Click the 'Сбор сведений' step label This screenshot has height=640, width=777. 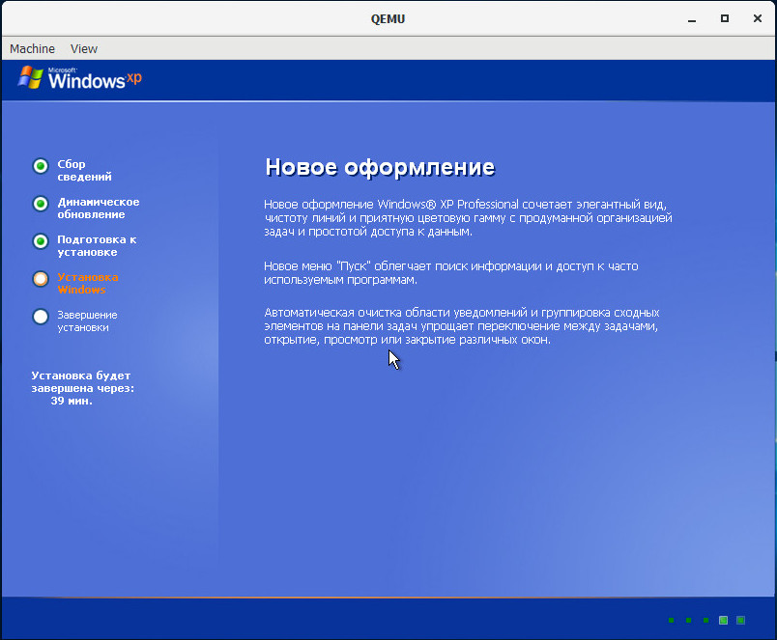(84, 170)
